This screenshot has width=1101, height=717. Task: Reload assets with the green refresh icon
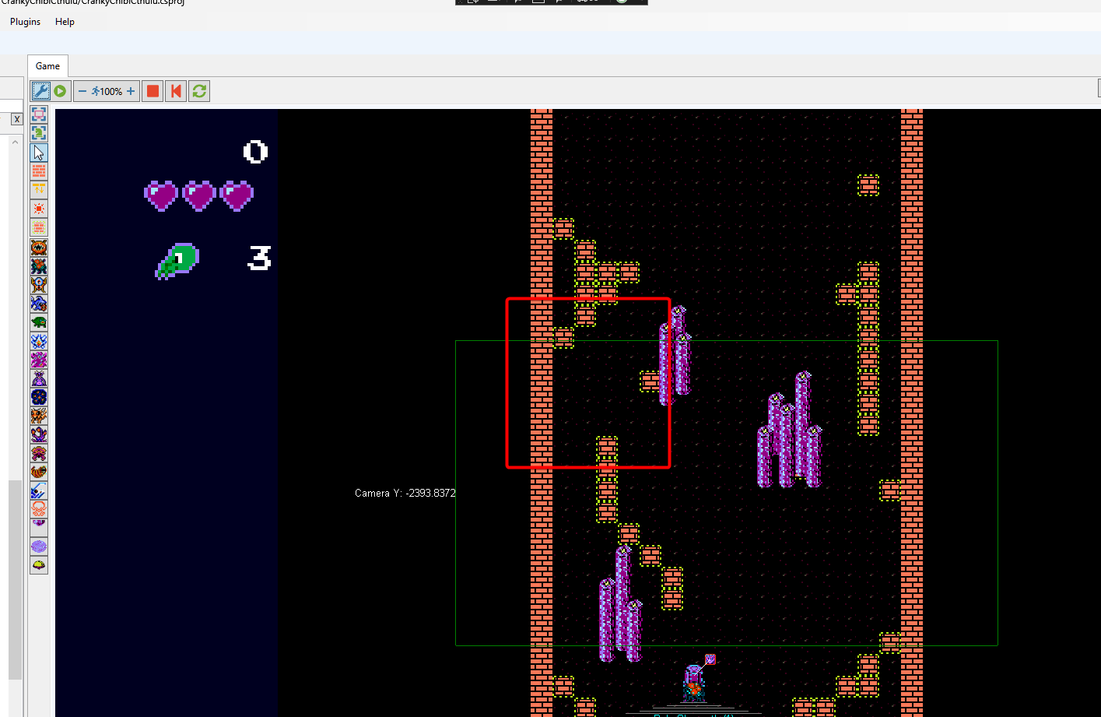pyautogui.click(x=198, y=90)
